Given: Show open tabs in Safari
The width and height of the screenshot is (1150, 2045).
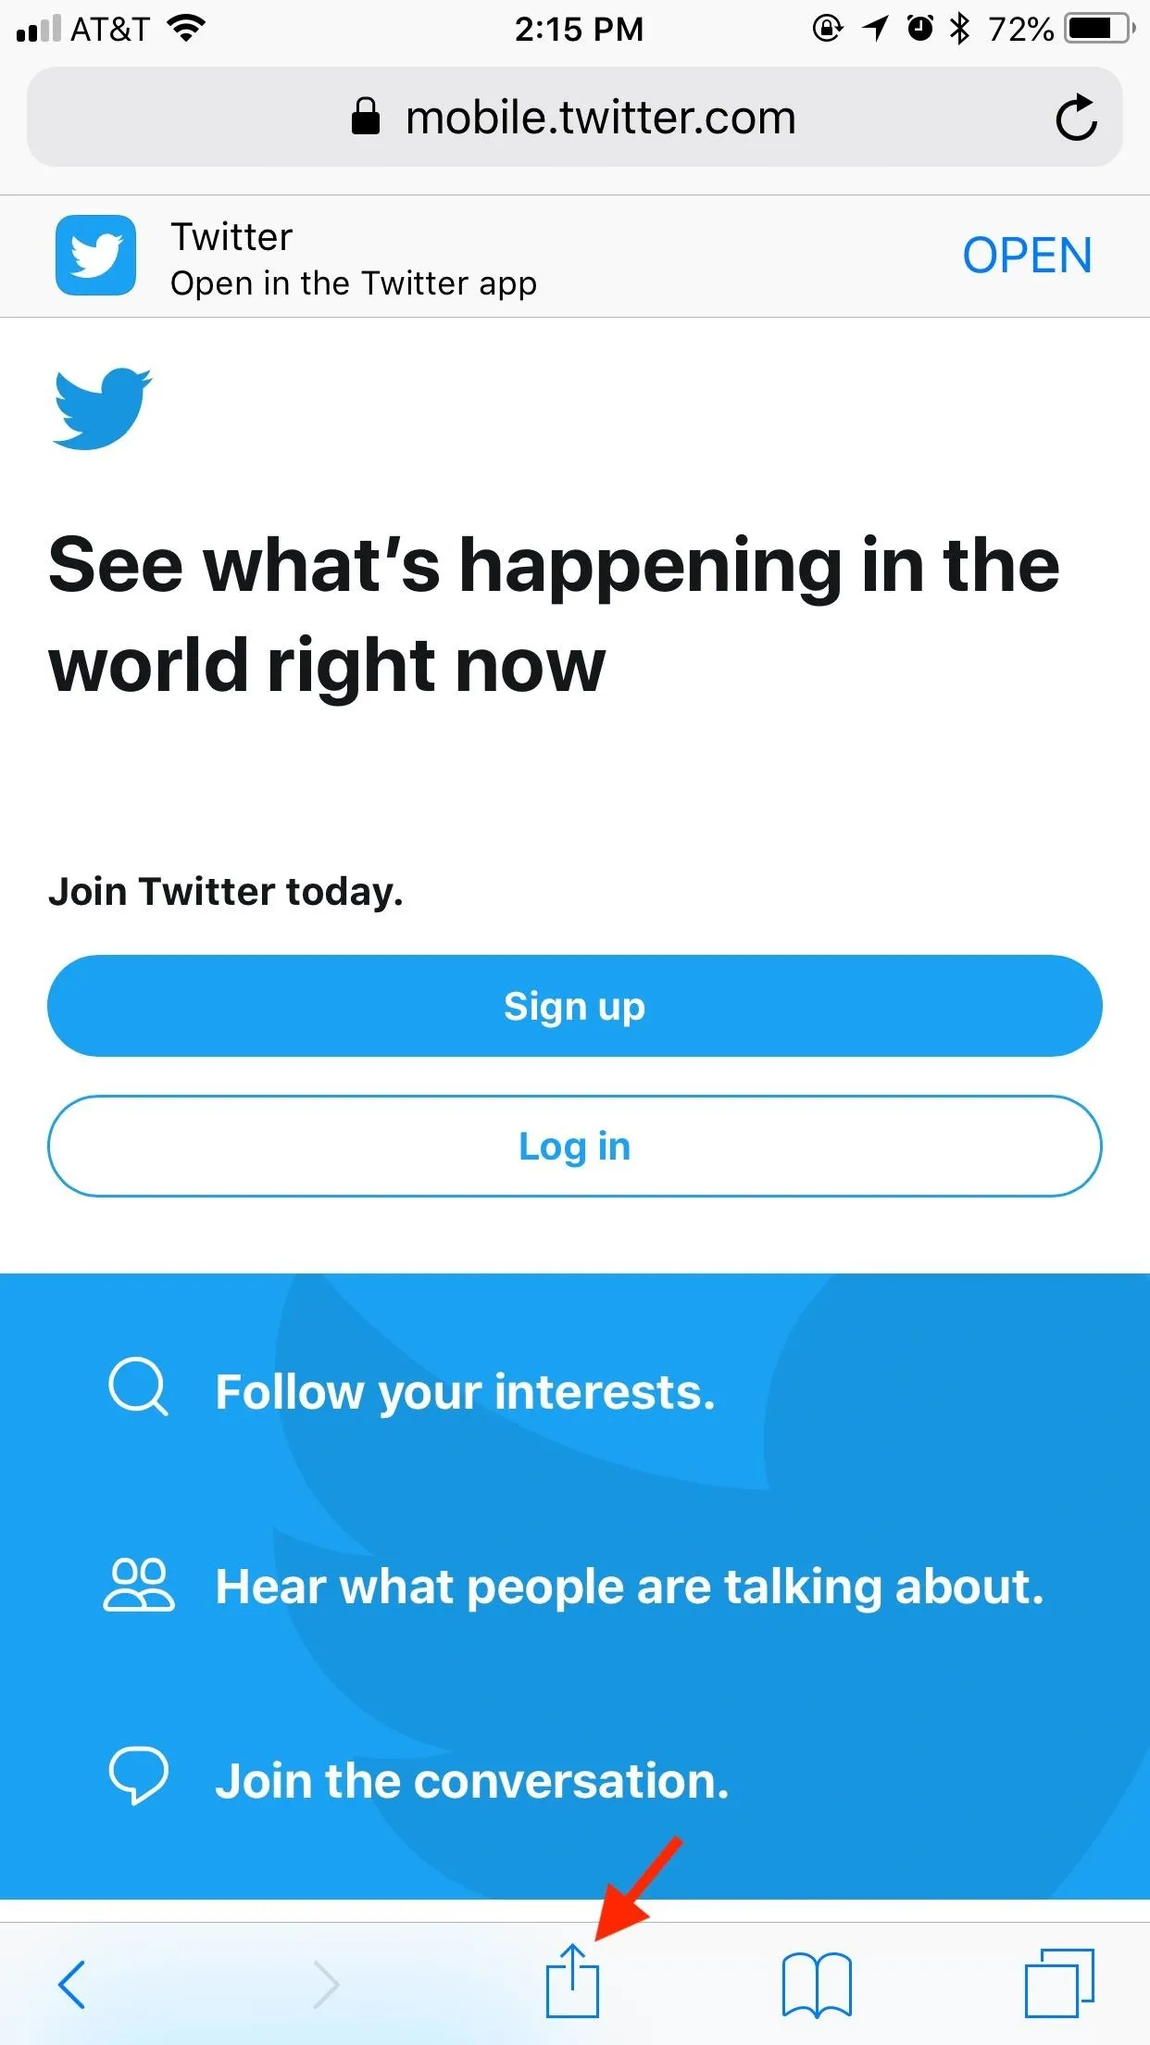Looking at the screenshot, I should [x=1059, y=1983].
